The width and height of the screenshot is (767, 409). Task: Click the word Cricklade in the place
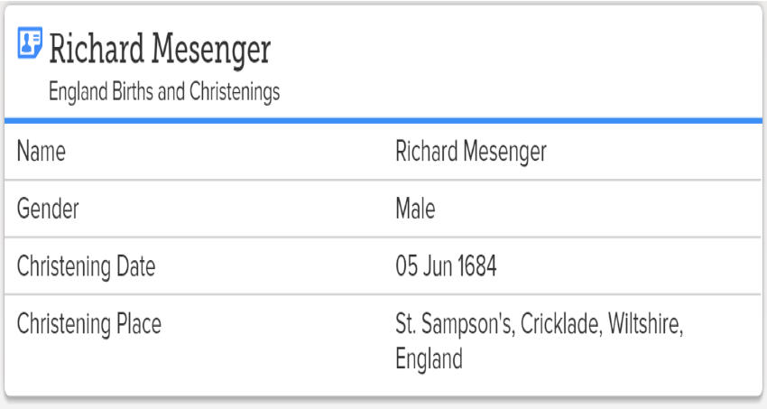point(561,324)
